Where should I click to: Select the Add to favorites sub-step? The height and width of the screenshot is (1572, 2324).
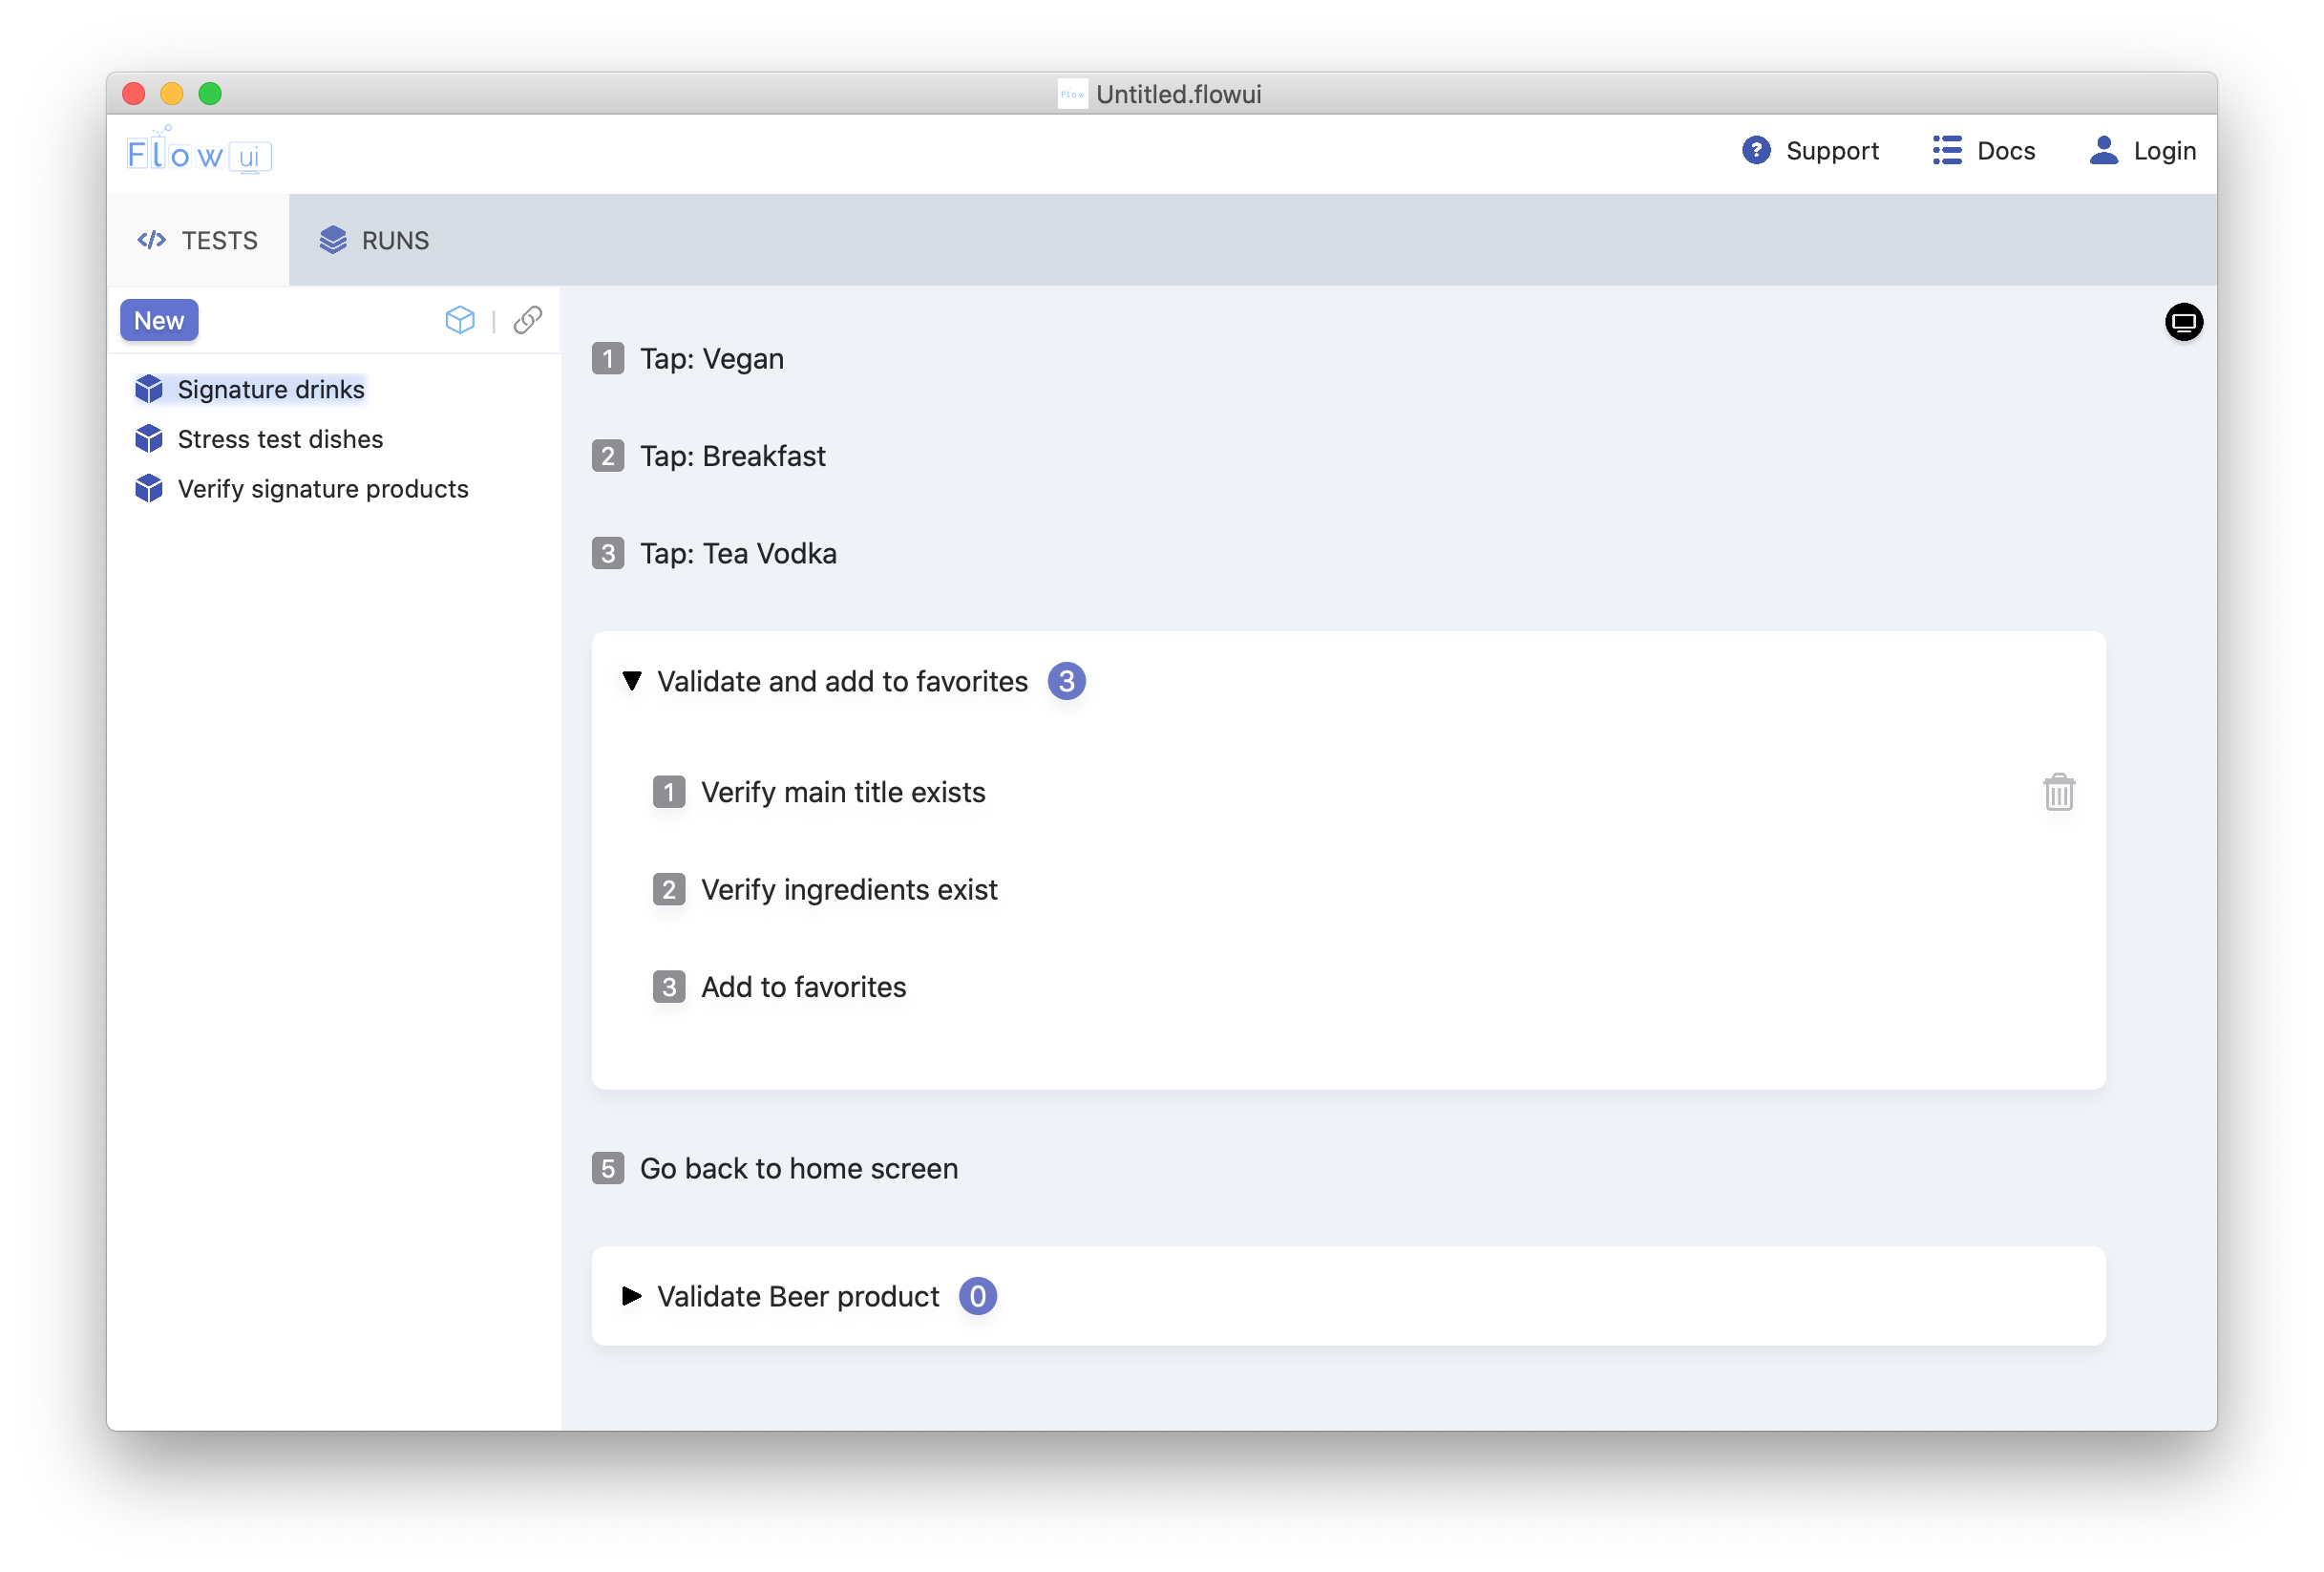point(803,987)
